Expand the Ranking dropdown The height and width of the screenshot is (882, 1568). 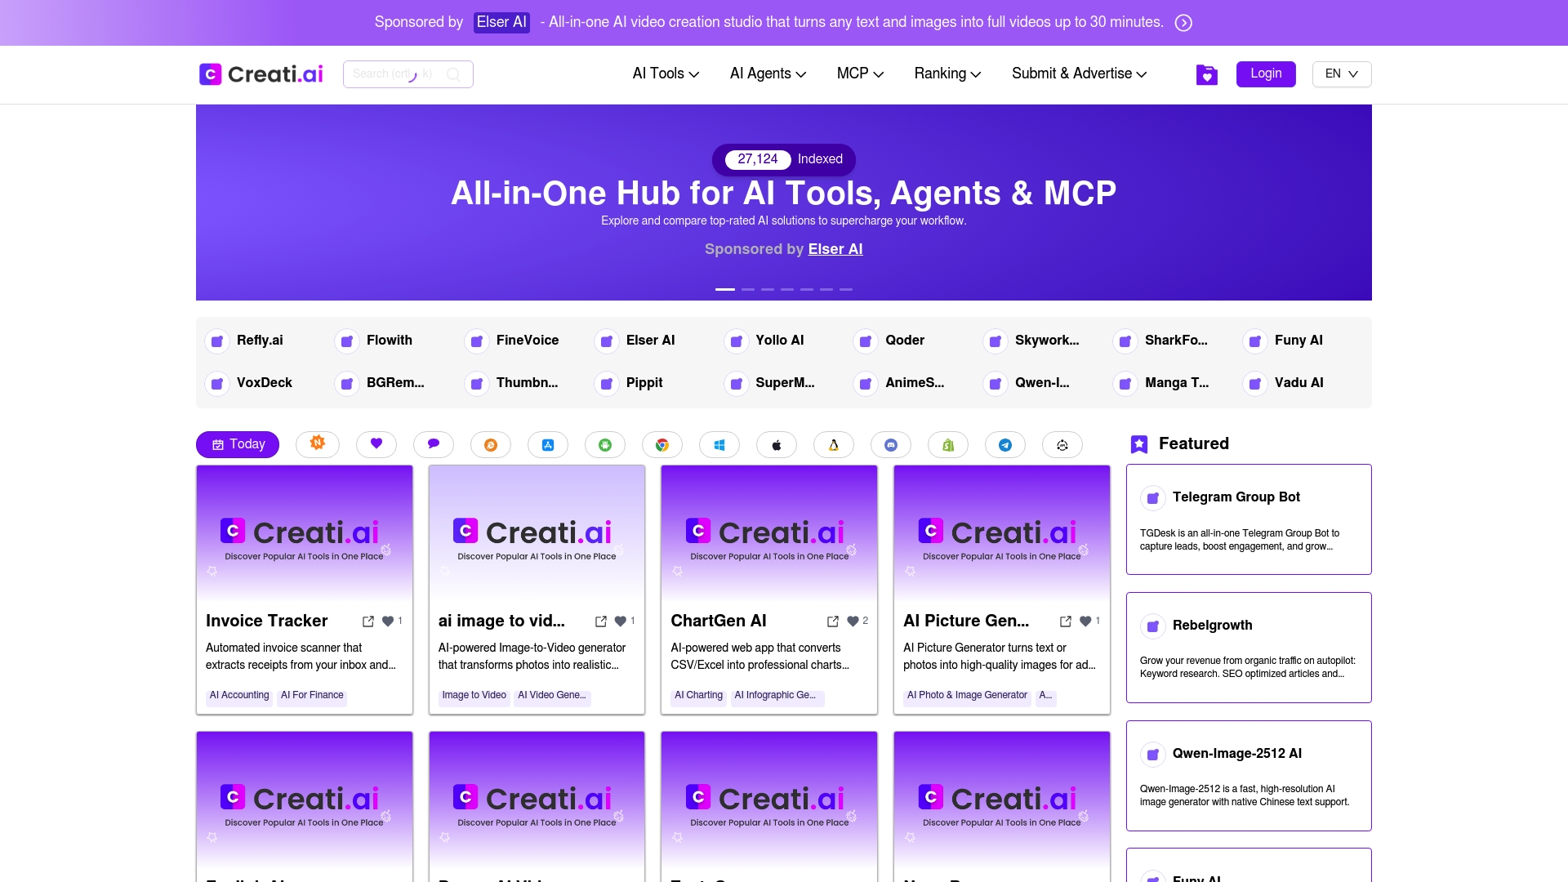click(x=947, y=73)
